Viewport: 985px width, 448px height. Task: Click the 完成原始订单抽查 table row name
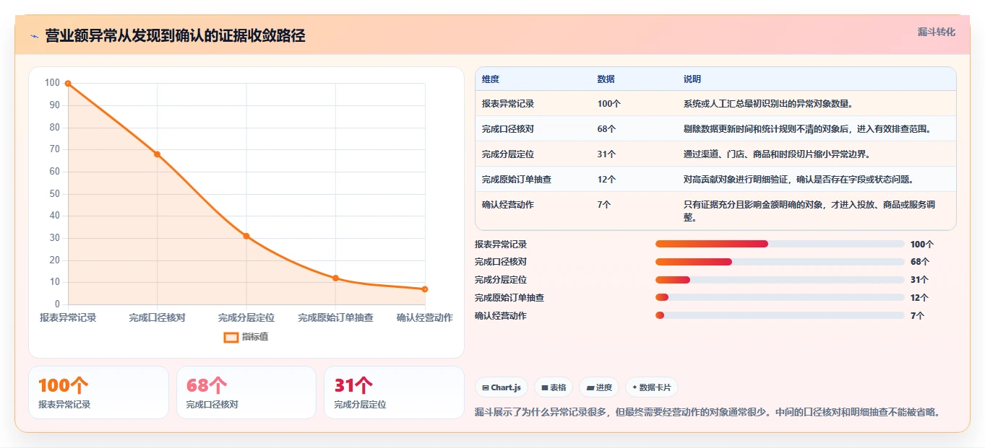[517, 180]
